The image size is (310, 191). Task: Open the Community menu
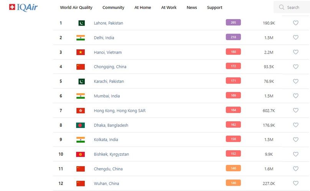(x=113, y=8)
